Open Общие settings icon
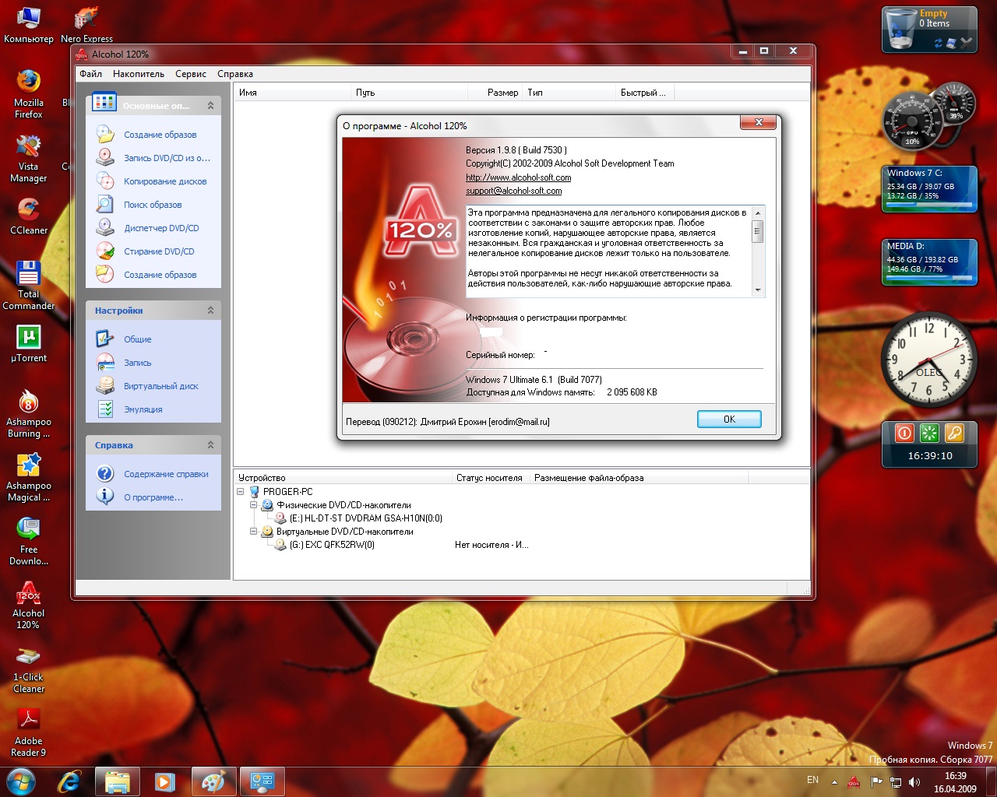The height and width of the screenshot is (797, 997). pos(105,339)
